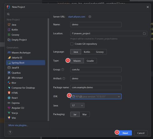
Task: Click the Ktor icon
Action: click(9, 83)
